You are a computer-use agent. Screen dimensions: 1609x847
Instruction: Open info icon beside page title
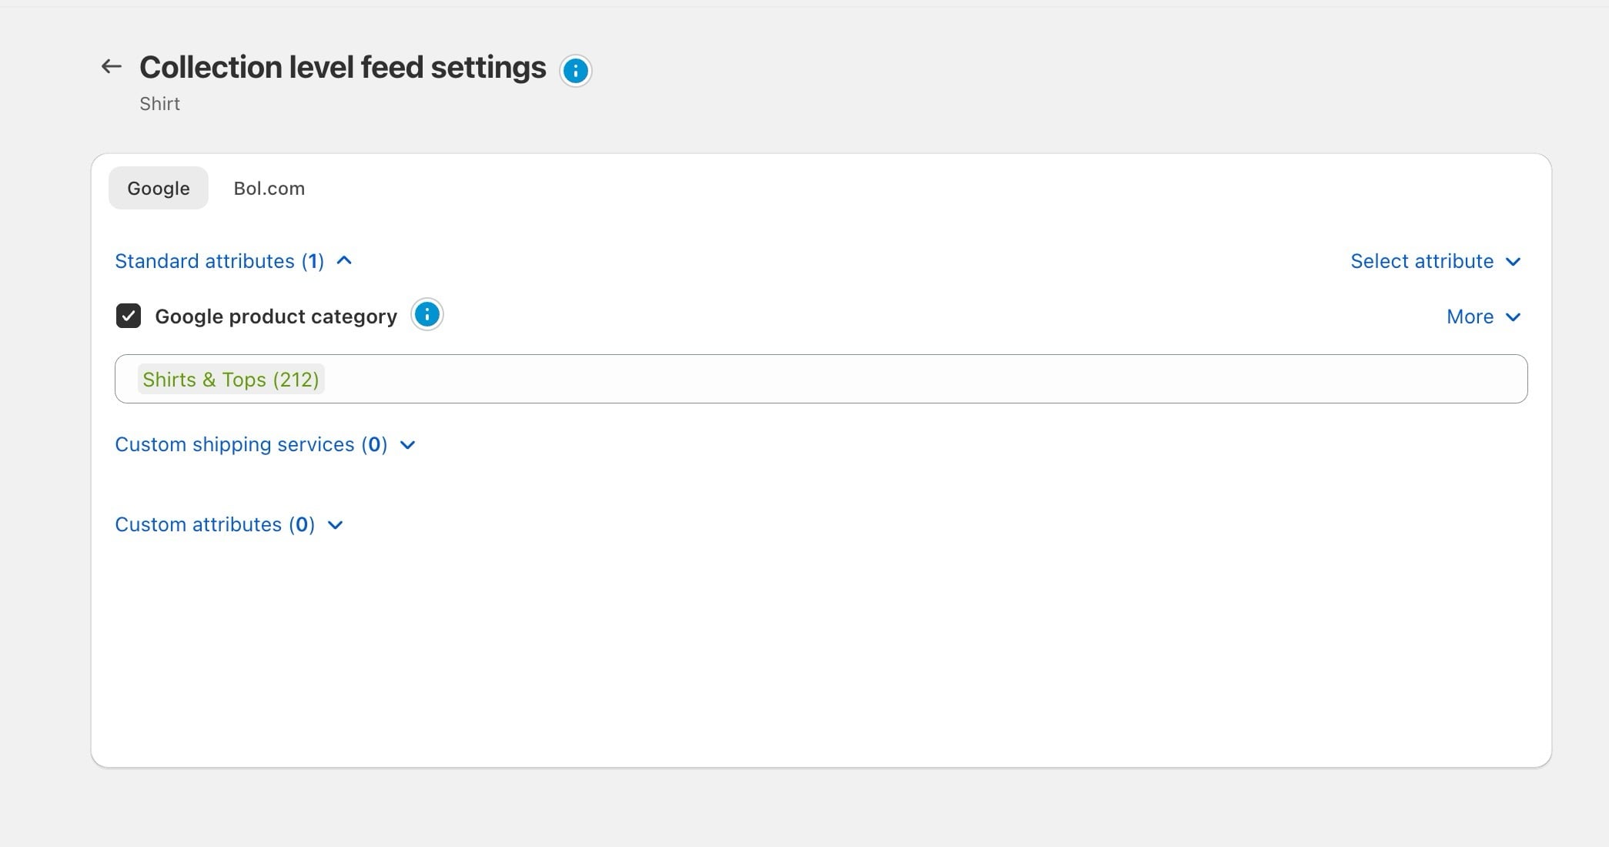tap(576, 71)
